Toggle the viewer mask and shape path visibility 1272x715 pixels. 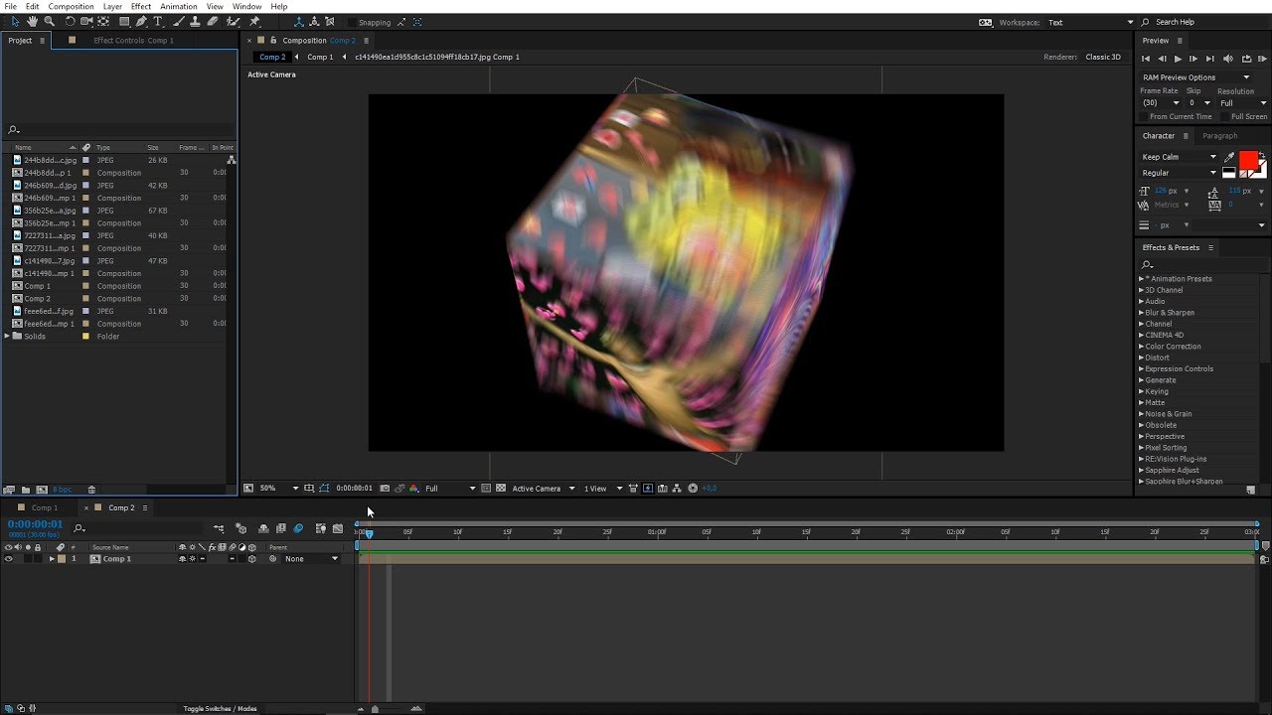[x=324, y=489]
